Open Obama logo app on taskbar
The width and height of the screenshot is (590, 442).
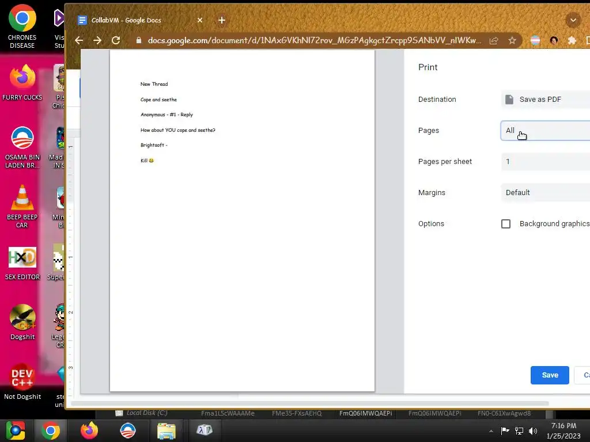pyautogui.click(x=127, y=430)
